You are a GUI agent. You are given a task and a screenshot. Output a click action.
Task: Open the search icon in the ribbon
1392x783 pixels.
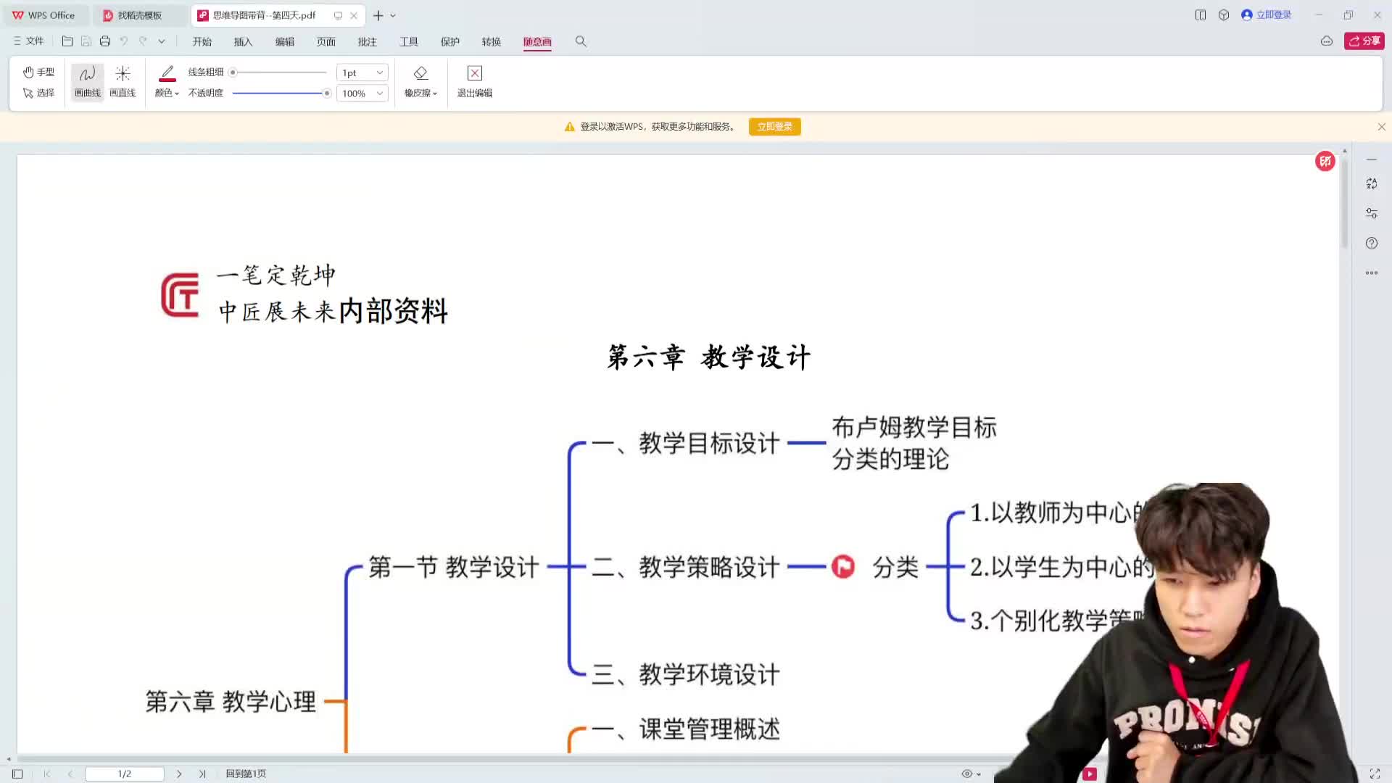(x=580, y=41)
